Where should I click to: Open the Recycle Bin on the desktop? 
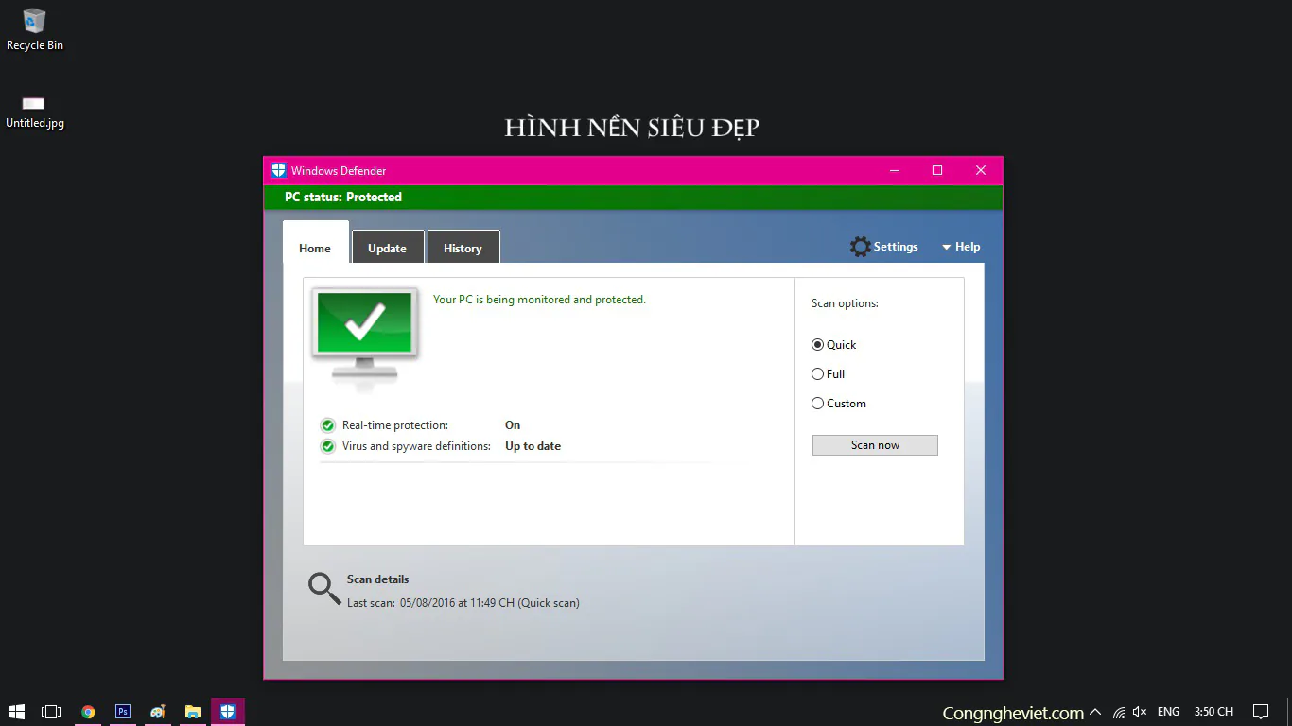point(35,29)
